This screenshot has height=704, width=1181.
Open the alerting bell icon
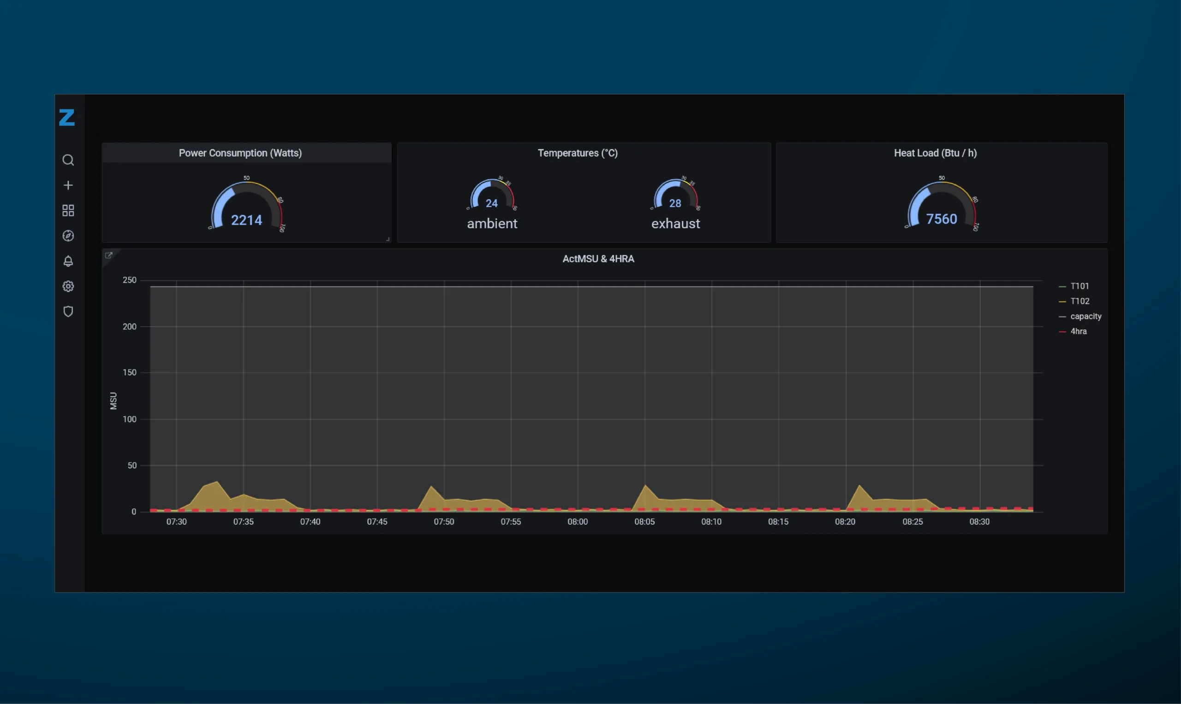pos(68,262)
